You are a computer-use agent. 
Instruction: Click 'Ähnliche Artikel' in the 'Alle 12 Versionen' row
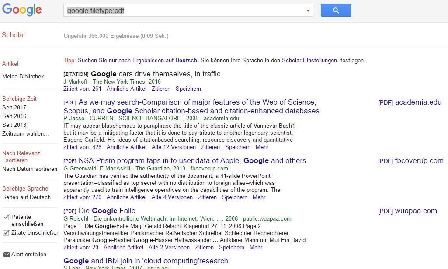tap(126, 147)
